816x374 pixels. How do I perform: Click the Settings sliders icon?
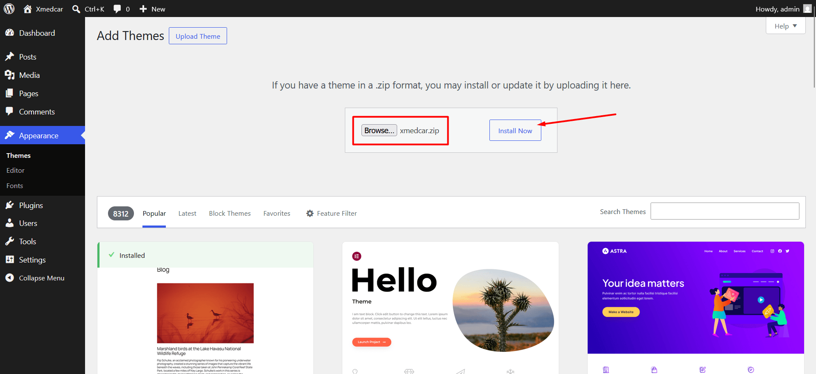(10, 260)
